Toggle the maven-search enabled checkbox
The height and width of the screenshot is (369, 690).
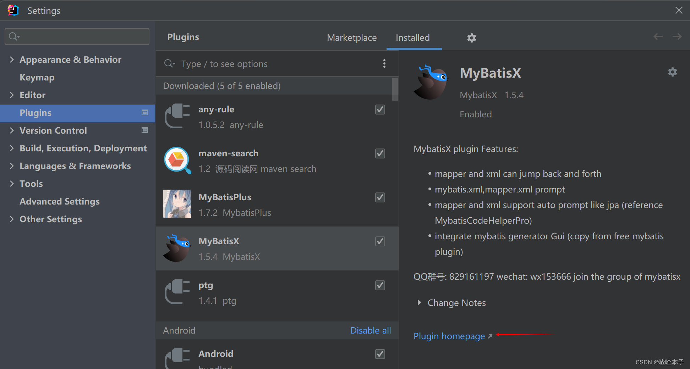point(379,153)
